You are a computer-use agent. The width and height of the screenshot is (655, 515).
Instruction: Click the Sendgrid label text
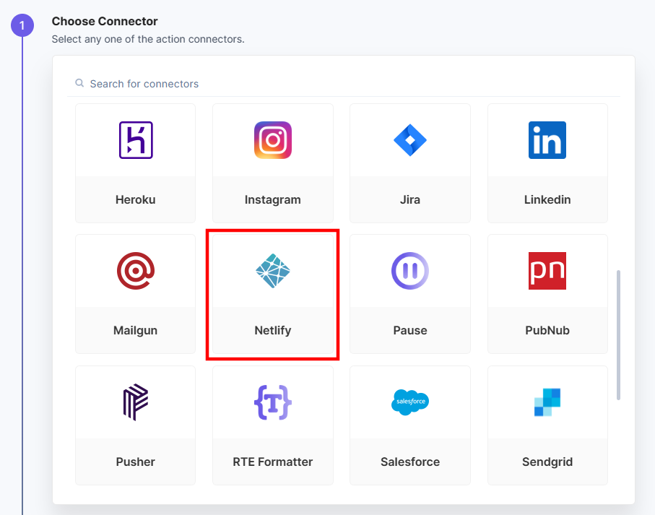click(x=547, y=462)
